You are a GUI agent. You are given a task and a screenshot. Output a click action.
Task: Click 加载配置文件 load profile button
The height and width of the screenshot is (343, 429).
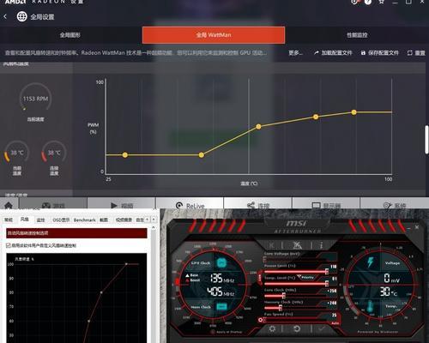point(333,52)
